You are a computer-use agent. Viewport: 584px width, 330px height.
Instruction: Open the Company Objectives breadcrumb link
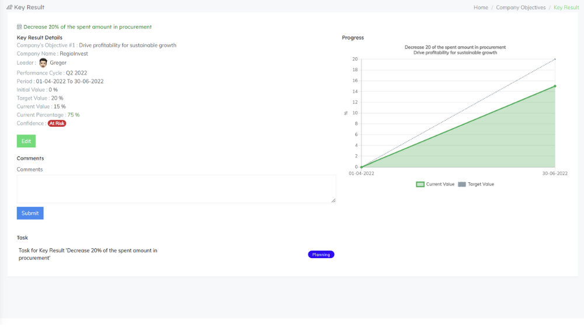pyautogui.click(x=520, y=8)
